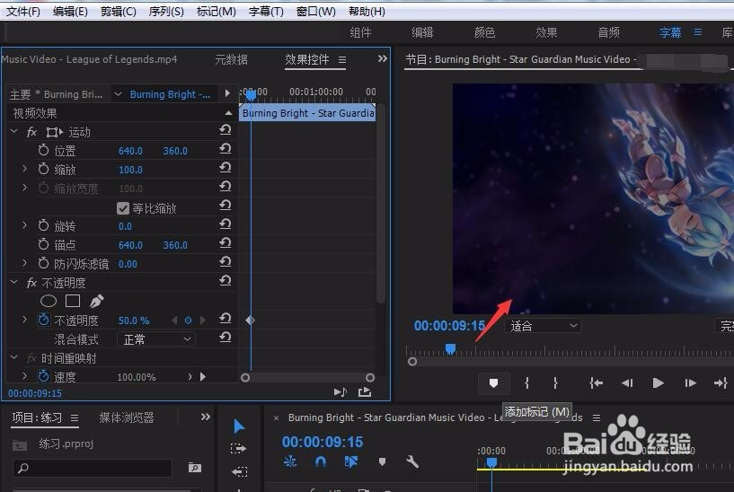Mark out point in program monitor
734x492 pixels.
[555, 383]
